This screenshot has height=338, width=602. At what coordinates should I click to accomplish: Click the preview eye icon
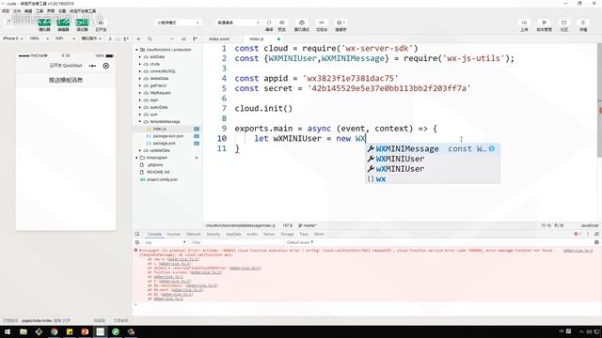coord(282,23)
